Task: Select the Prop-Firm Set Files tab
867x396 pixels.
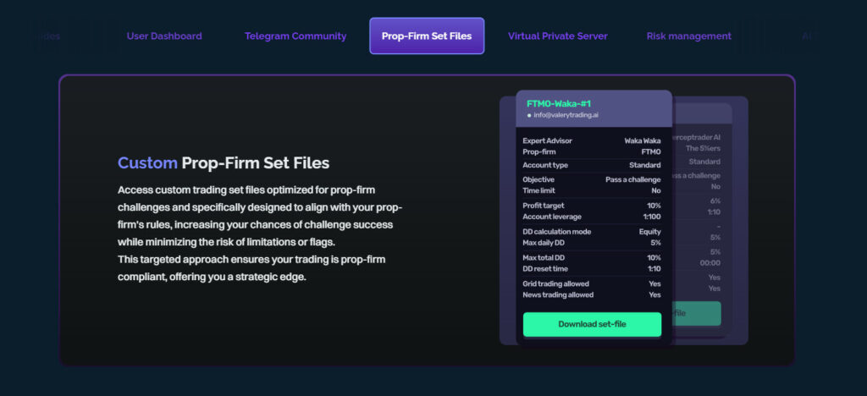Action: pos(427,36)
